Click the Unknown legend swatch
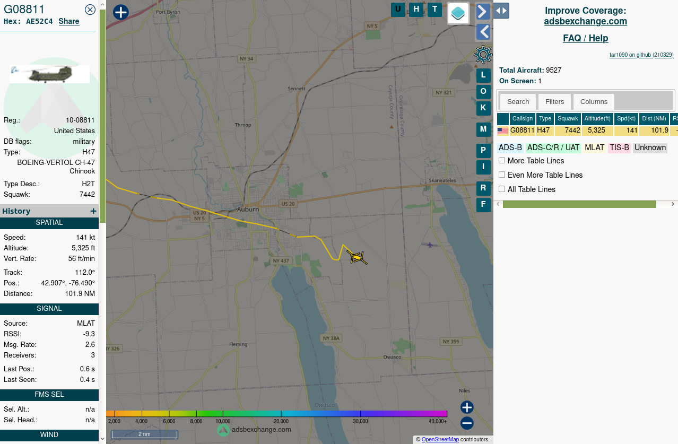Viewport: 678px width, 444px height. pos(650,147)
